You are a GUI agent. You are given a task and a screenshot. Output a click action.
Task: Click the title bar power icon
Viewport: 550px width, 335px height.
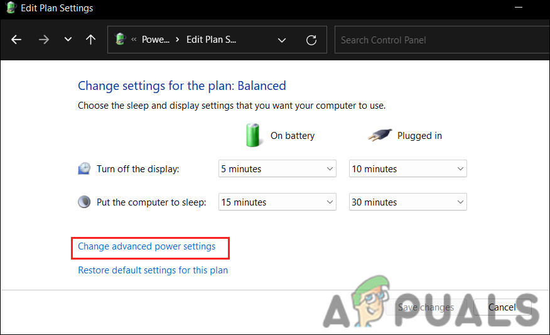11,8
